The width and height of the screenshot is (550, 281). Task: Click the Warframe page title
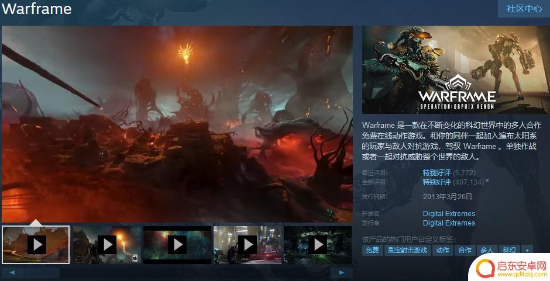(x=36, y=9)
